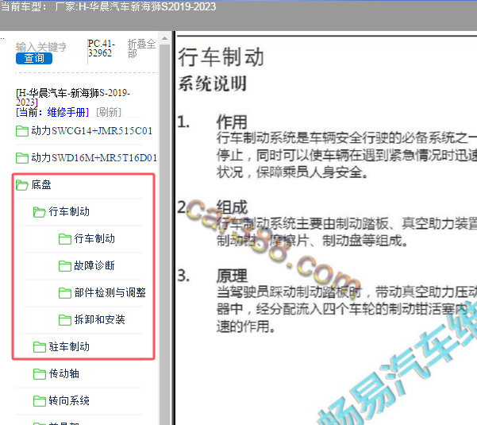Select the 传动轴 tree label
477x425 pixels.
click(x=63, y=374)
